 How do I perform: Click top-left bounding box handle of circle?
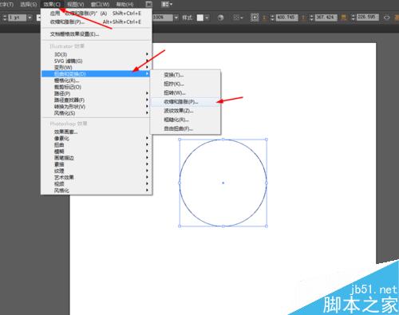[180, 140]
